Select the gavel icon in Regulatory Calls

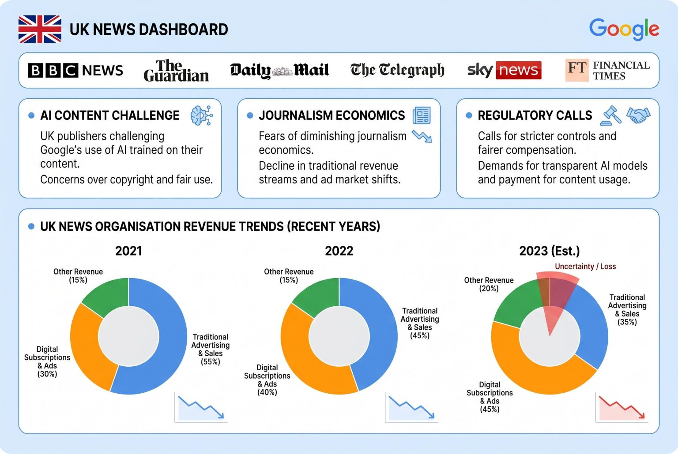[611, 115]
